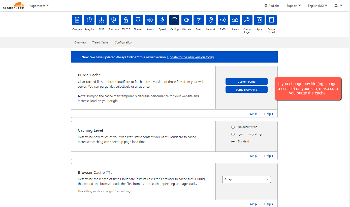
Task: Click the Cloudflare logo
Action: (x=13, y=6)
